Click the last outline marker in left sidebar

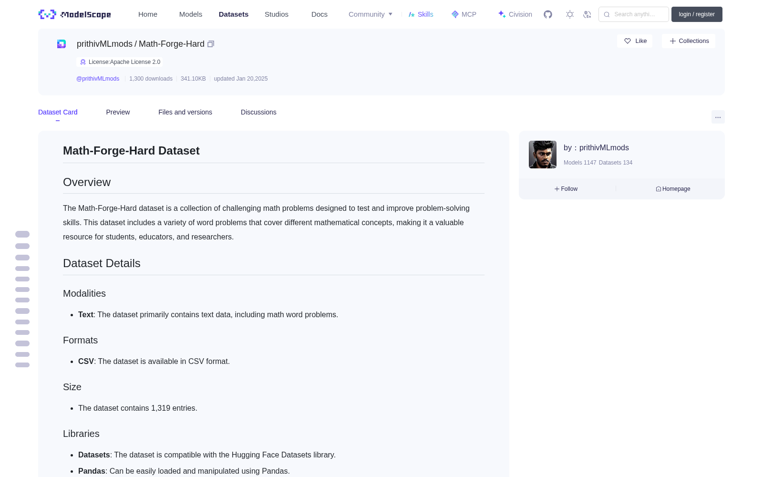pos(22,365)
